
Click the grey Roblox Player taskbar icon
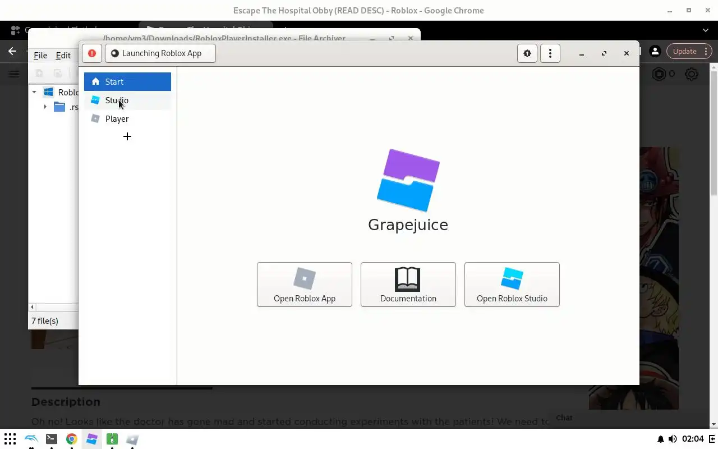click(132, 439)
